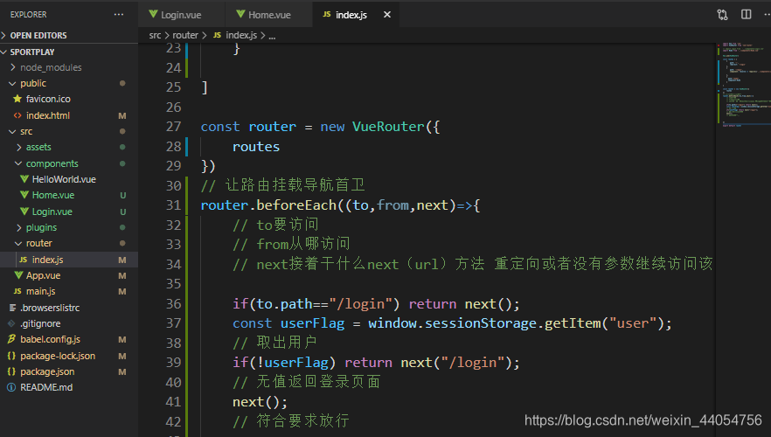This screenshot has width=771, height=437.
Task: Click the router breadcrumb segment
Action: tap(185, 35)
